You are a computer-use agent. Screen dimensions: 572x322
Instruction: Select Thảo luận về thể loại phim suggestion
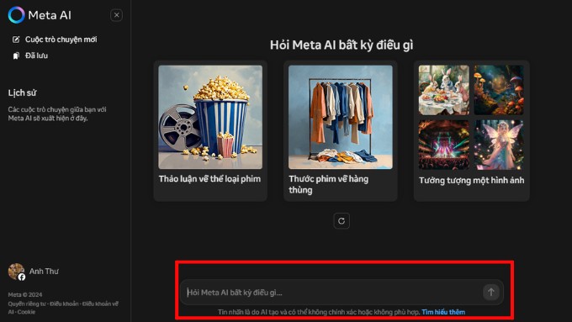click(209, 179)
